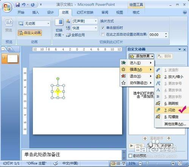Screen dimensions: 189x167
Task: Select slide 1 thumbnail
Action: 12,59
